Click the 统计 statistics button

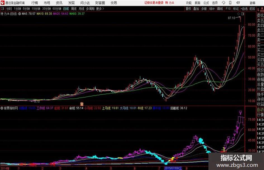click(212, 9)
